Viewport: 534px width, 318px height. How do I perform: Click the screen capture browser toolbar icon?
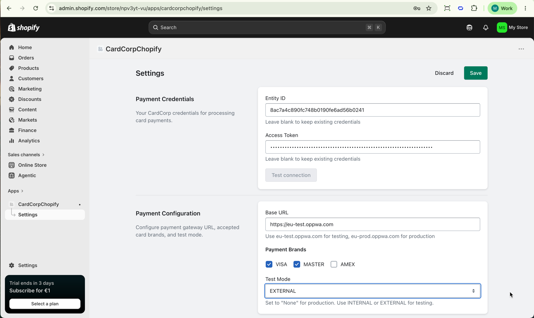(447, 8)
